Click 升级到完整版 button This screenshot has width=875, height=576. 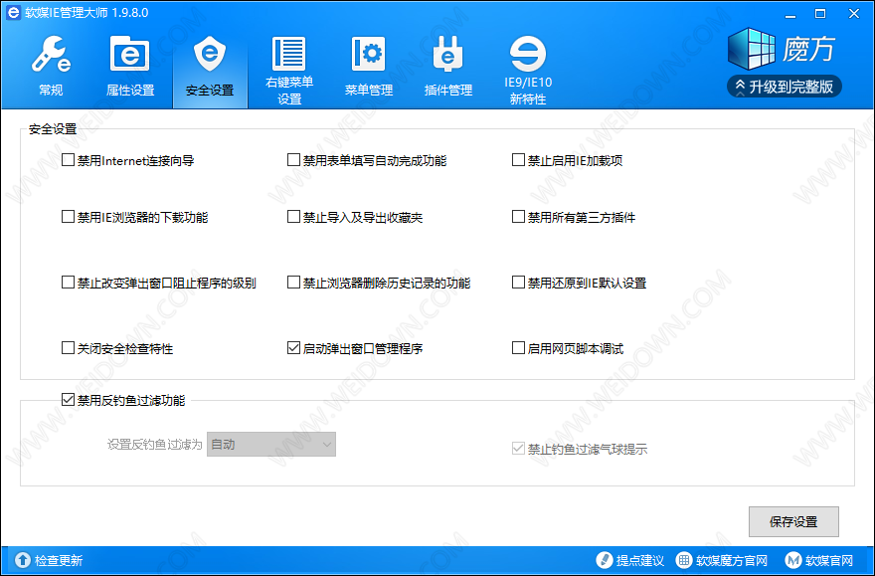tap(785, 87)
